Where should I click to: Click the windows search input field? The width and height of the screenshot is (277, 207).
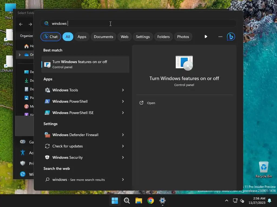pyautogui.click(x=138, y=23)
